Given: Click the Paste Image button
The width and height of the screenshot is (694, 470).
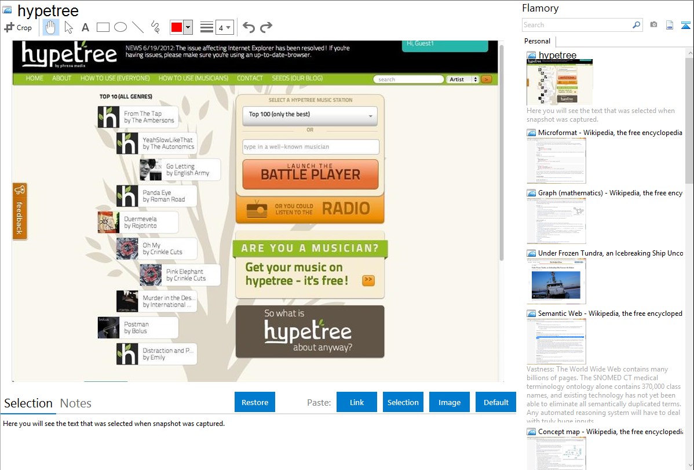Looking at the screenshot, I should tap(449, 402).
